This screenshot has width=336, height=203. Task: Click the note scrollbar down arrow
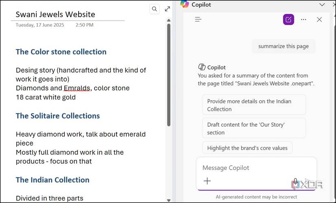[x=169, y=201]
